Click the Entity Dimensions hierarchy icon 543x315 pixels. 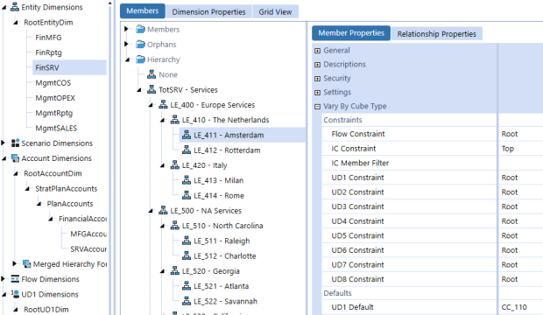pyautogui.click(x=15, y=7)
